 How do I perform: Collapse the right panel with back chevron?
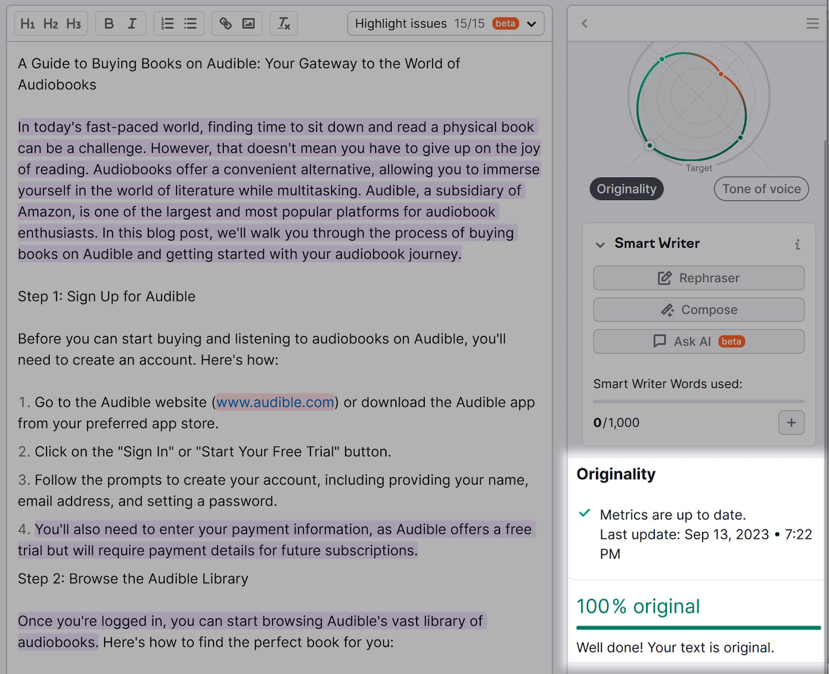[585, 23]
